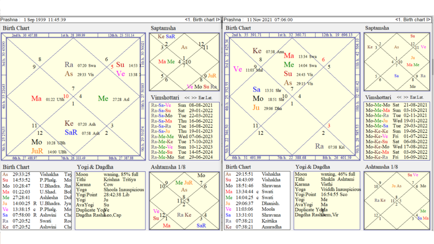Go back with << in the 2021 Vimshottari panel
Image resolution: width=434 pixels, height=244 pixels.
[399, 97]
